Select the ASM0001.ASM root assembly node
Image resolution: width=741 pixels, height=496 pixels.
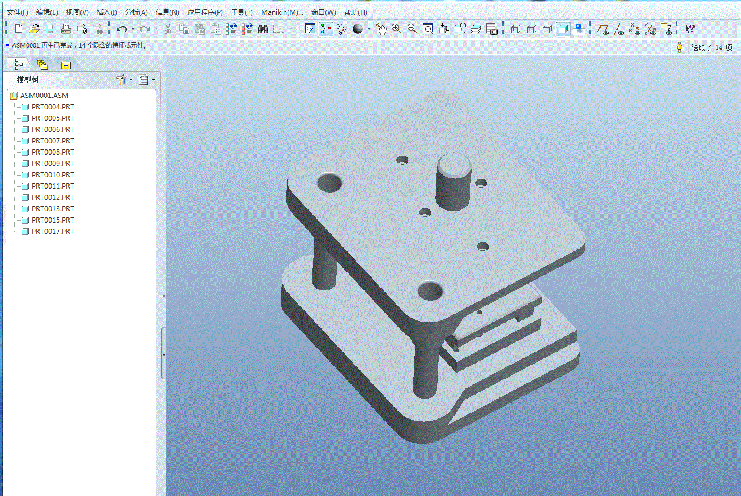[44, 96]
